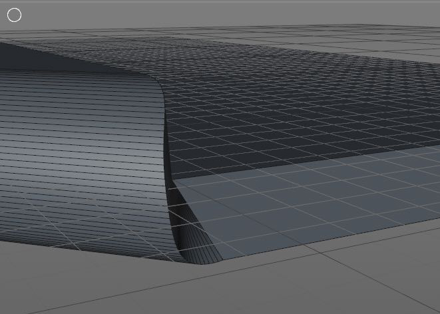This screenshot has height=314, width=440.
Task: Select the curled-up light-gray mesh surface
Action: (x=80, y=153)
